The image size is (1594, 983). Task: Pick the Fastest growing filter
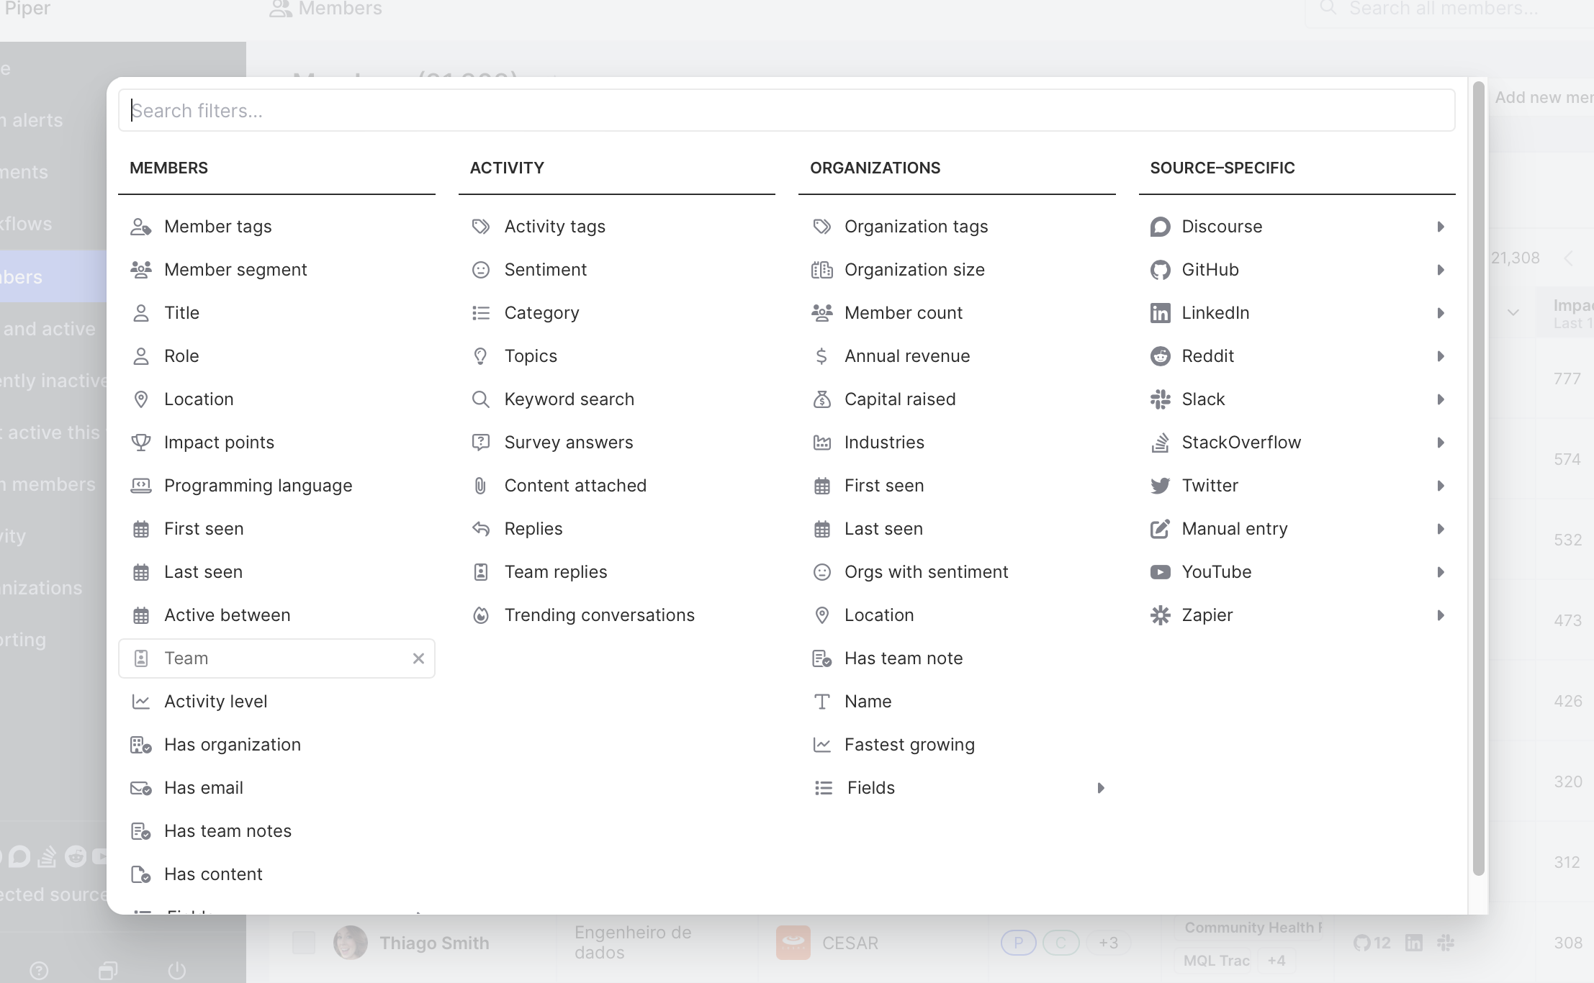909,745
